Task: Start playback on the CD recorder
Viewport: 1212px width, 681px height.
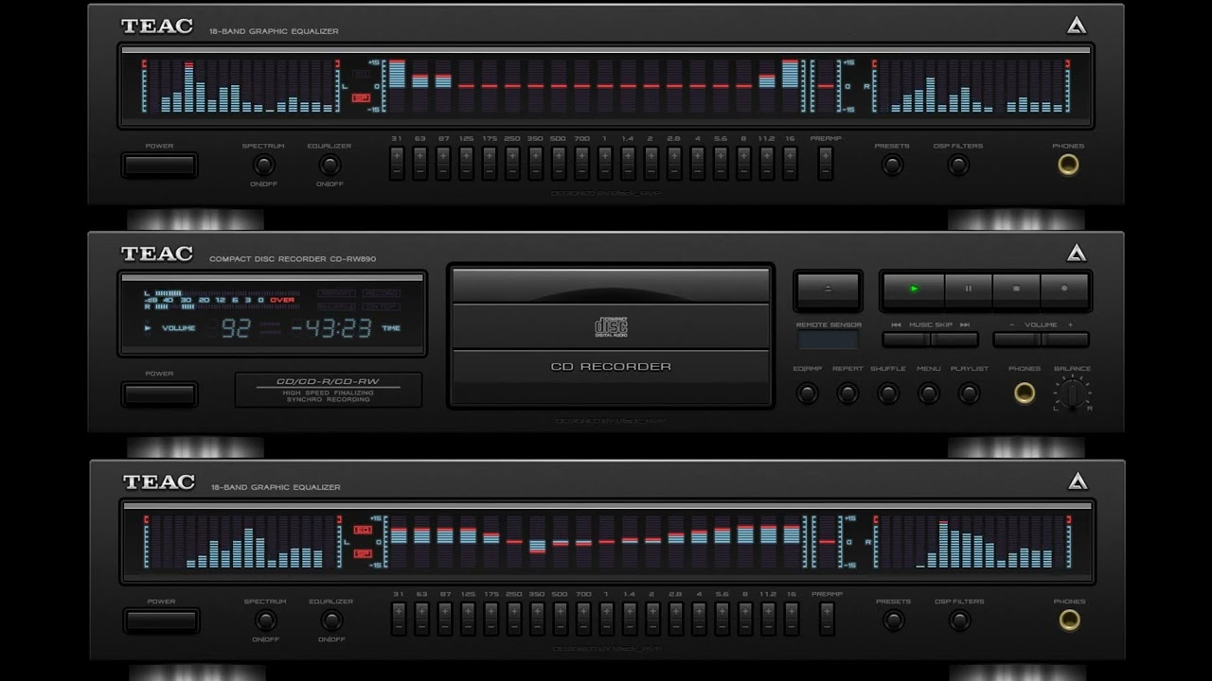Action: [914, 289]
